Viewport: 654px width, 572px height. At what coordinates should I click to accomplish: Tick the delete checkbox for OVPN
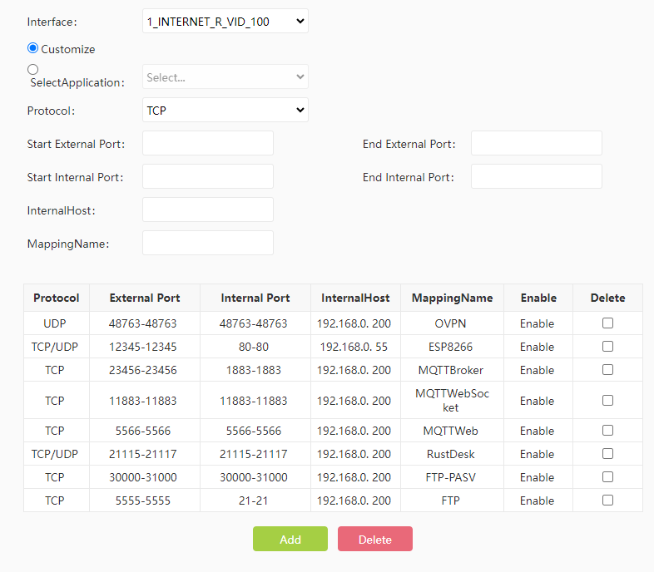(x=607, y=323)
